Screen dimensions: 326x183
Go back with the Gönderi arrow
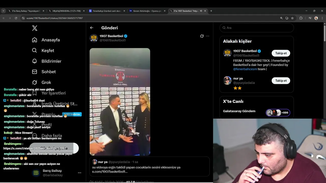click(92, 28)
